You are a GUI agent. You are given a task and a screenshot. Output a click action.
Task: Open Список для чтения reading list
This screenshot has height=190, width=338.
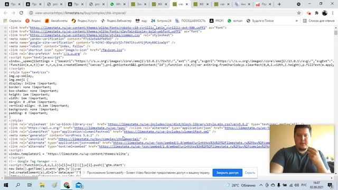pyautogui.click(x=319, y=21)
